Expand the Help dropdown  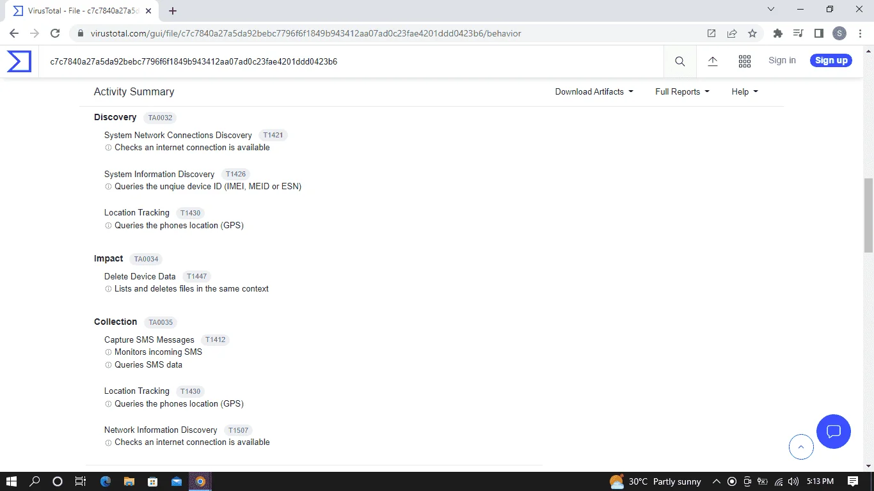(x=745, y=91)
